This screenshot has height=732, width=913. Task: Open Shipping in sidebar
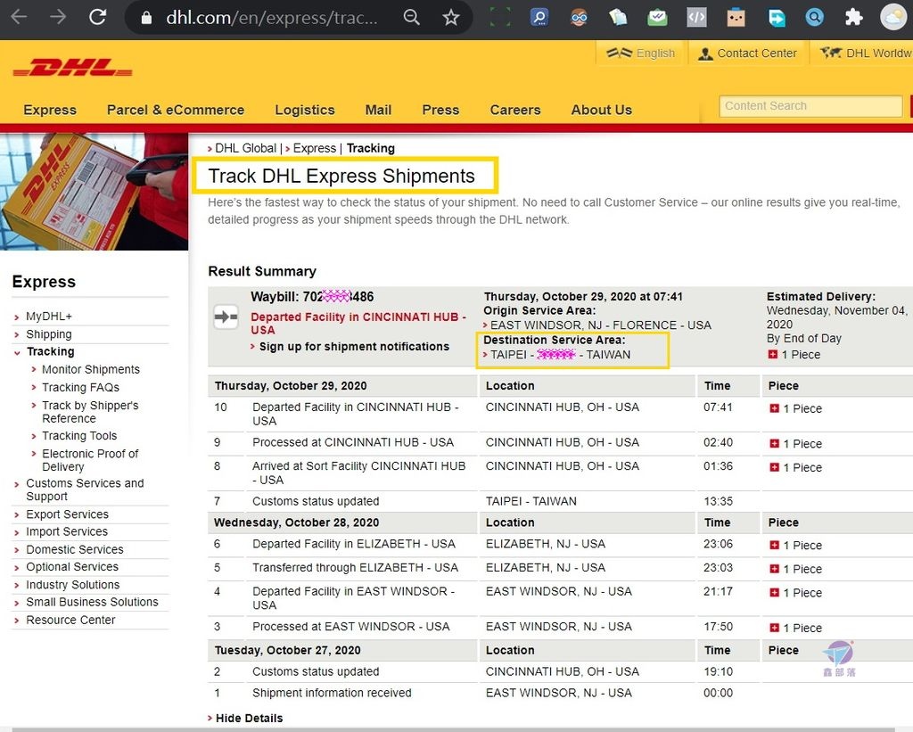[49, 334]
